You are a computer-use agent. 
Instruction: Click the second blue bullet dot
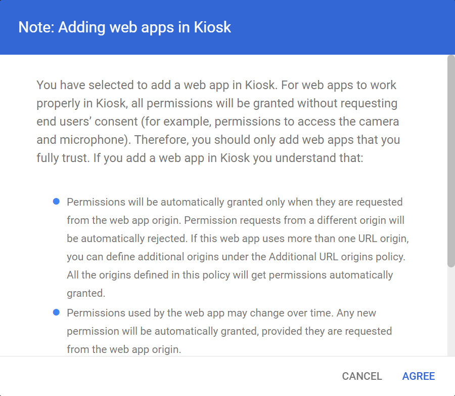pos(56,312)
